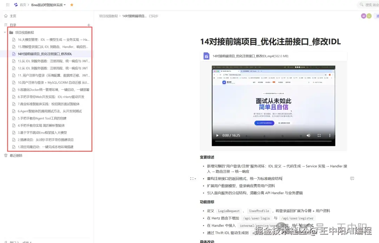Click the 搜索 search field
This screenshot has width=379, height=243.
pos(369,5)
